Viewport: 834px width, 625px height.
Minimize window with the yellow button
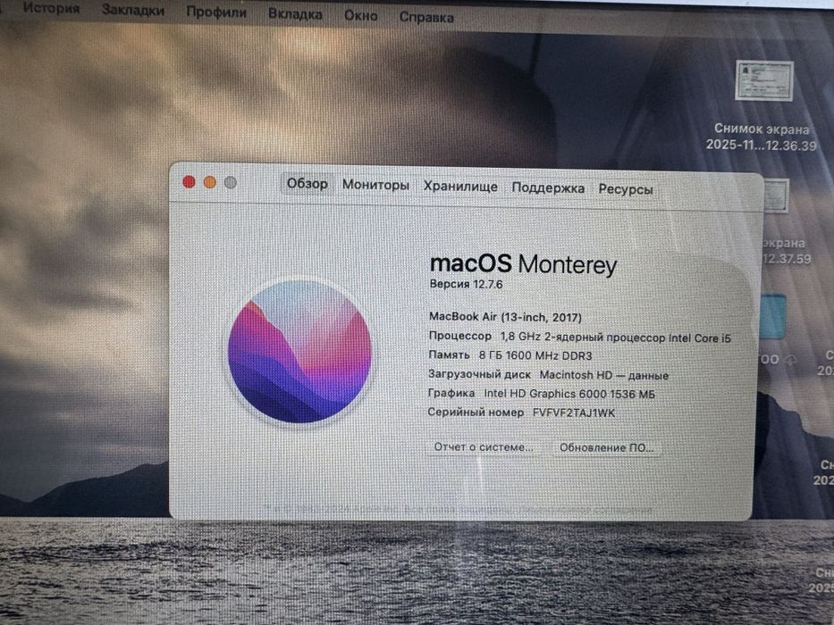coord(210,182)
